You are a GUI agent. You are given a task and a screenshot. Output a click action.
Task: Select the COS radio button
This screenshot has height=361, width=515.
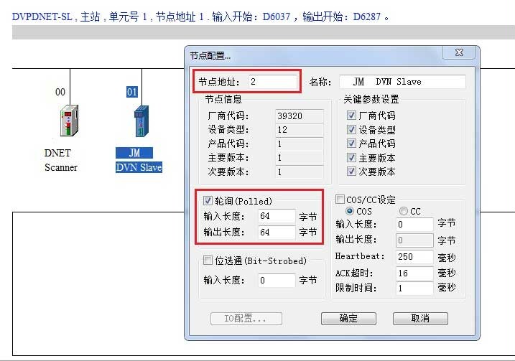click(x=351, y=211)
